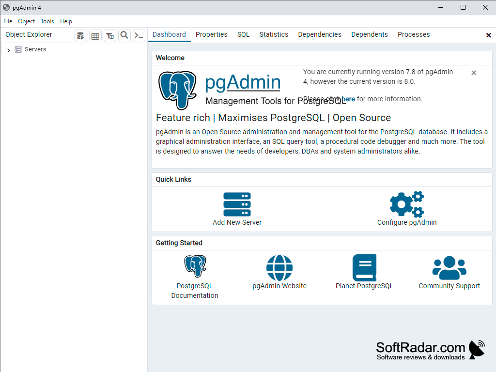Open the Object menu
The height and width of the screenshot is (372, 496).
click(26, 21)
